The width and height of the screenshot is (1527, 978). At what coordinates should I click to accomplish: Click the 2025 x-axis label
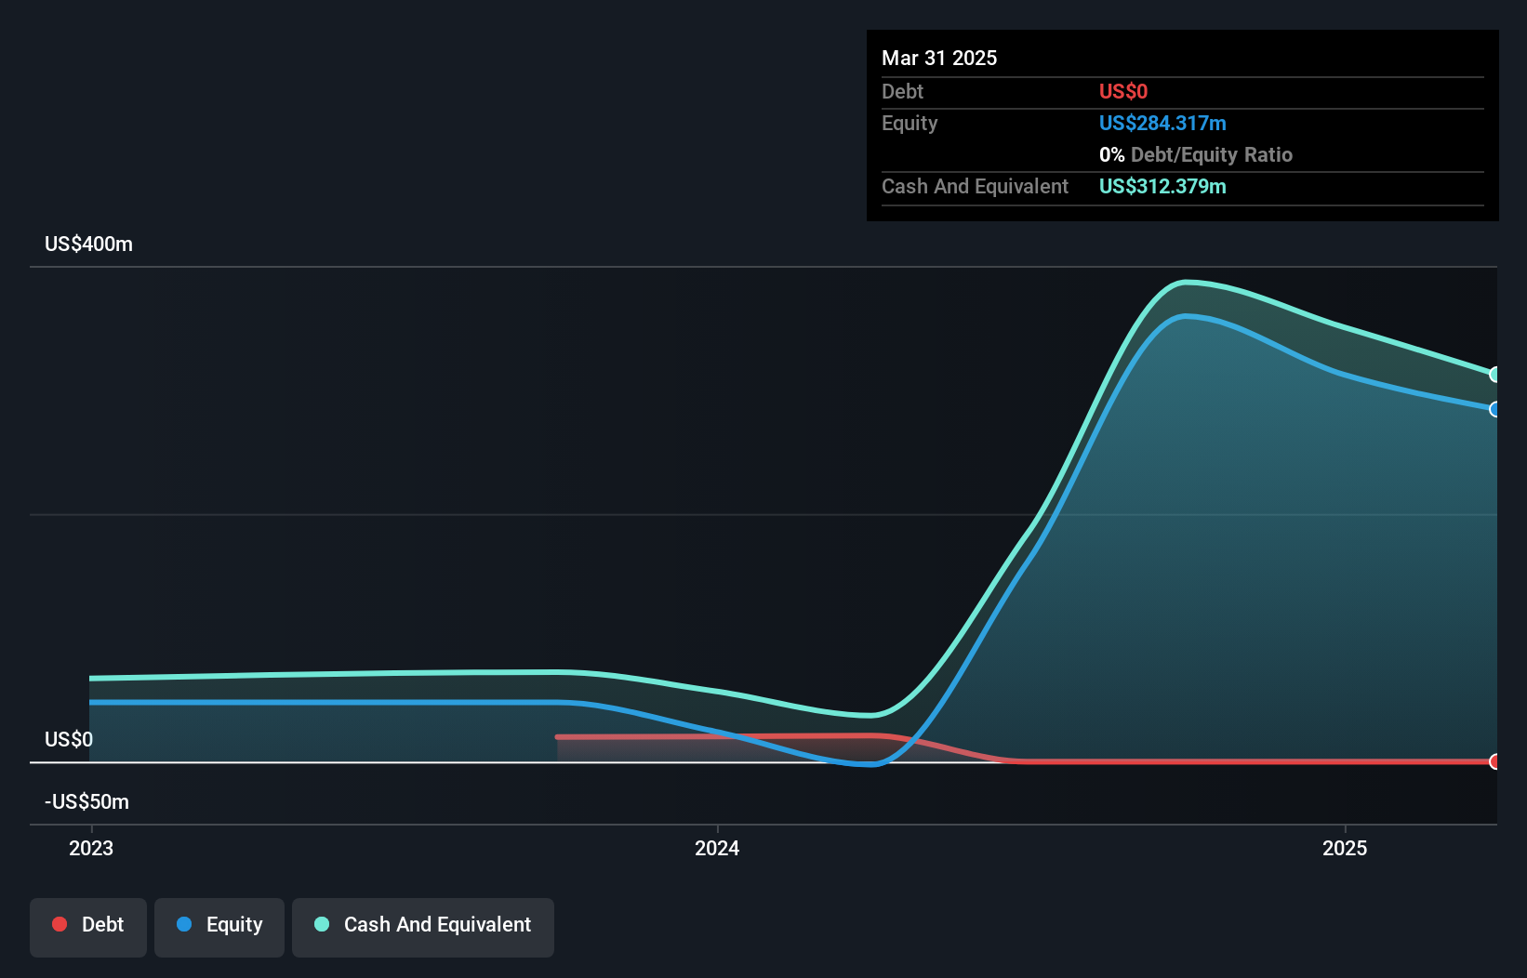click(x=1345, y=848)
